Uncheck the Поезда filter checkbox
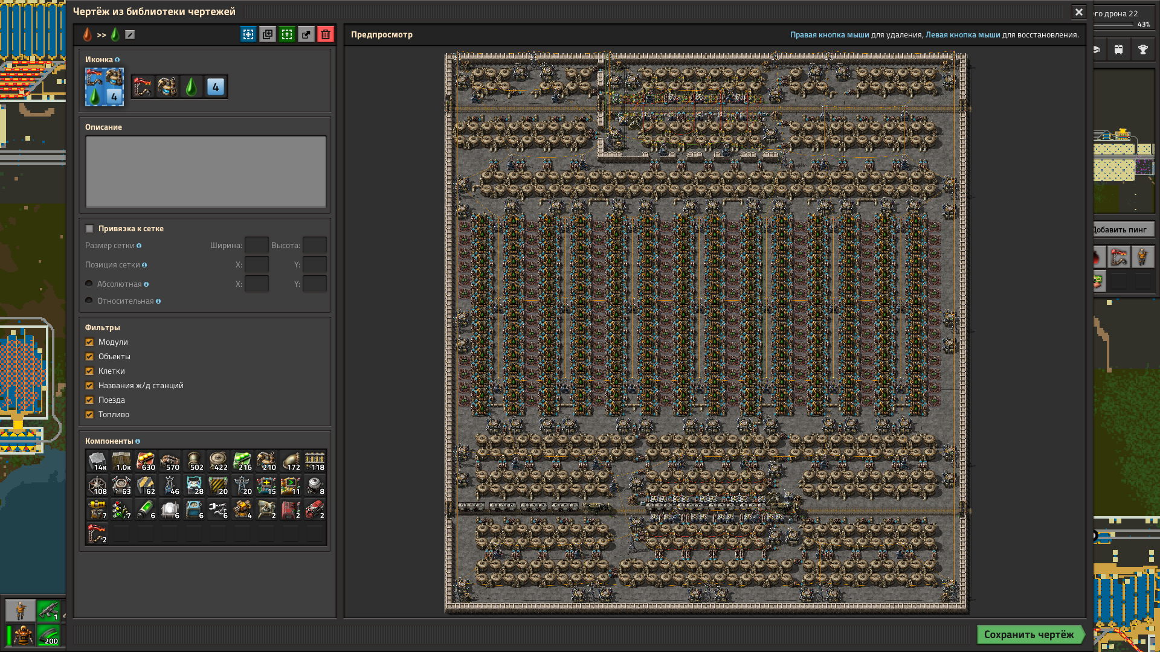 [x=89, y=400]
